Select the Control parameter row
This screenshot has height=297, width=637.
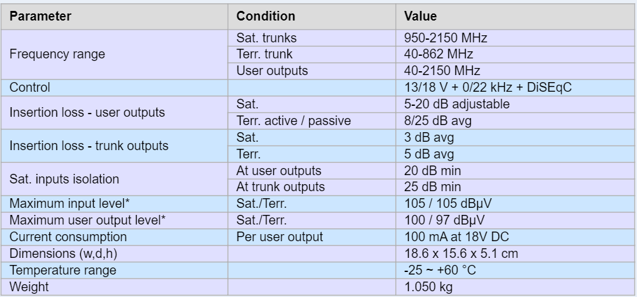click(x=318, y=88)
